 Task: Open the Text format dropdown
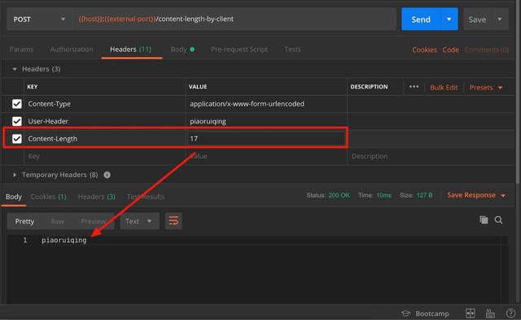pyautogui.click(x=139, y=222)
